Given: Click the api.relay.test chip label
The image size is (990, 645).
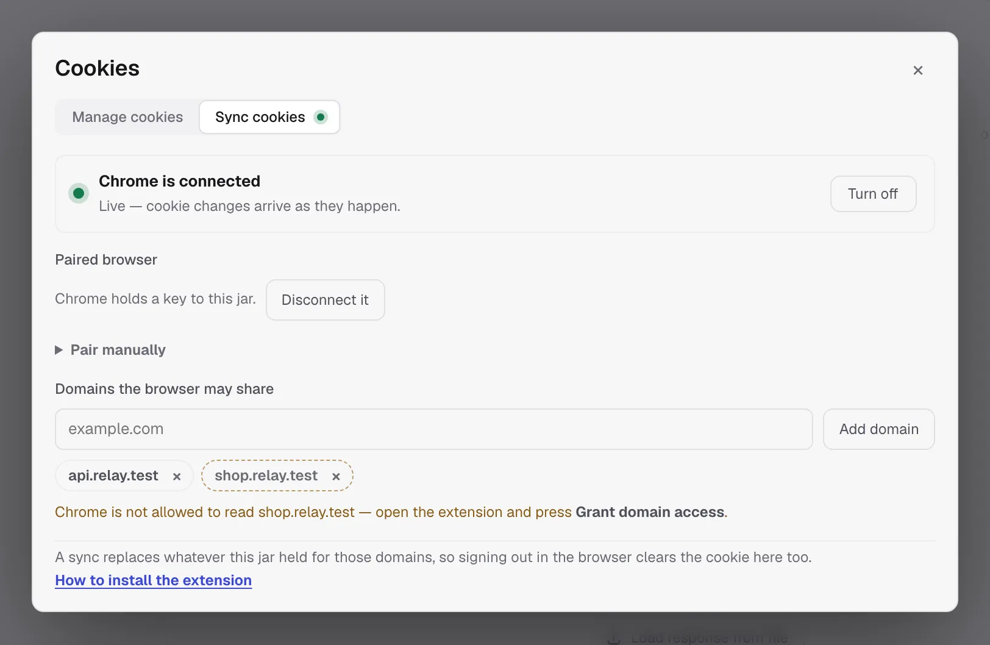Looking at the screenshot, I should coord(113,476).
